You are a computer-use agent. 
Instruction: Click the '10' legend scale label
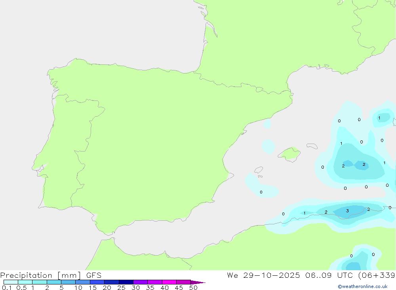(x=78, y=288)
